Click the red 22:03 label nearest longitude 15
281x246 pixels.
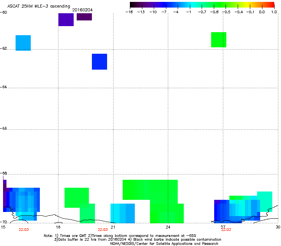(x=24, y=230)
